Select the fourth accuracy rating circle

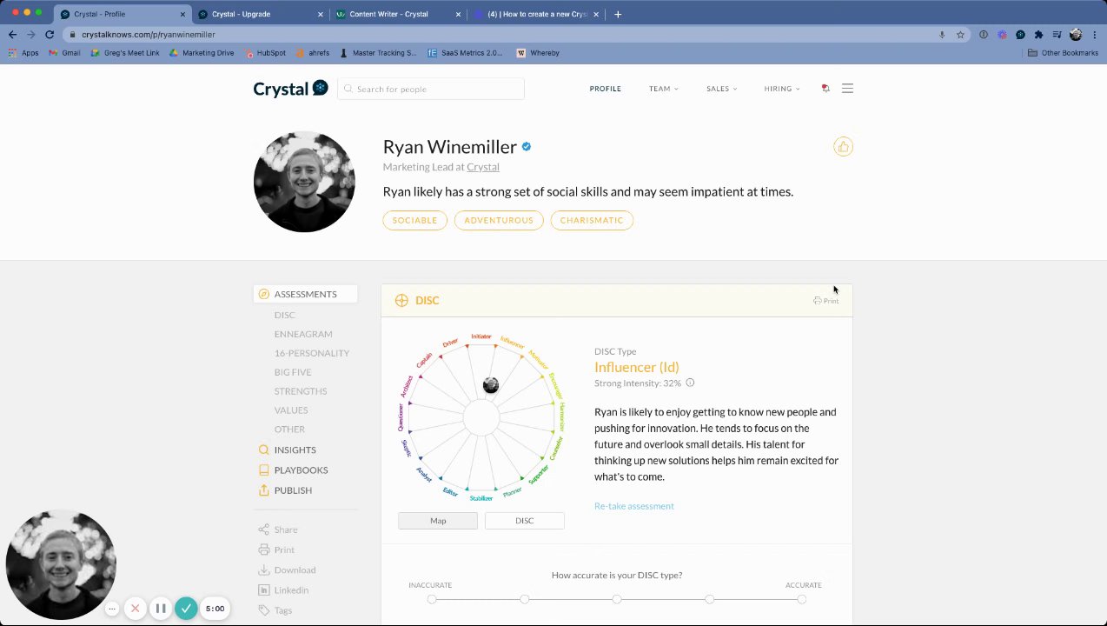pos(709,599)
